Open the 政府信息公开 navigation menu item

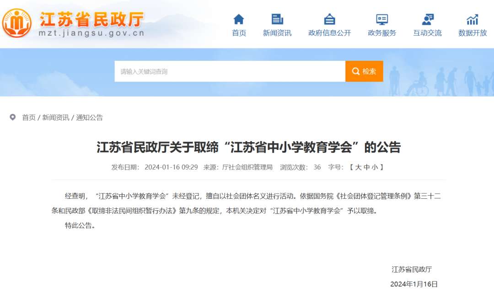coord(329,33)
